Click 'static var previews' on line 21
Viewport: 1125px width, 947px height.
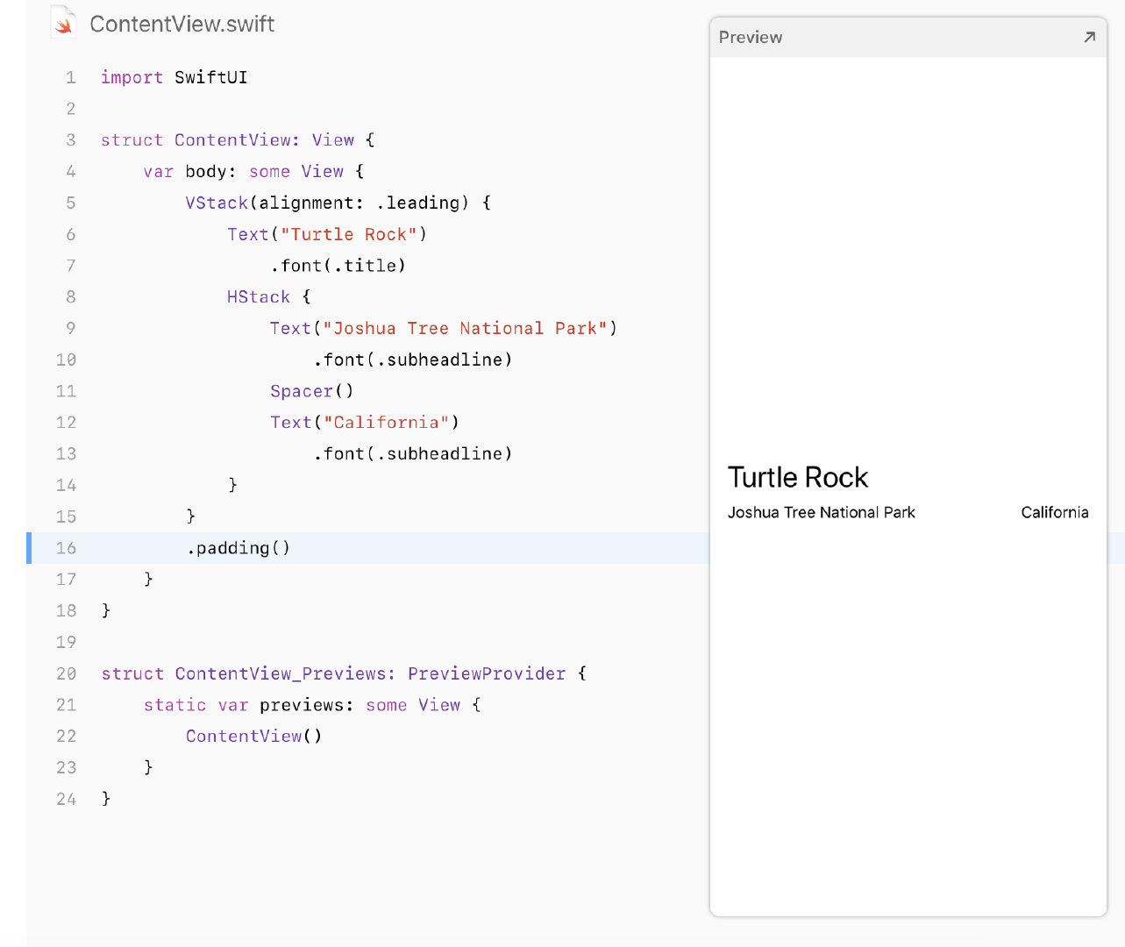tap(243, 705)
